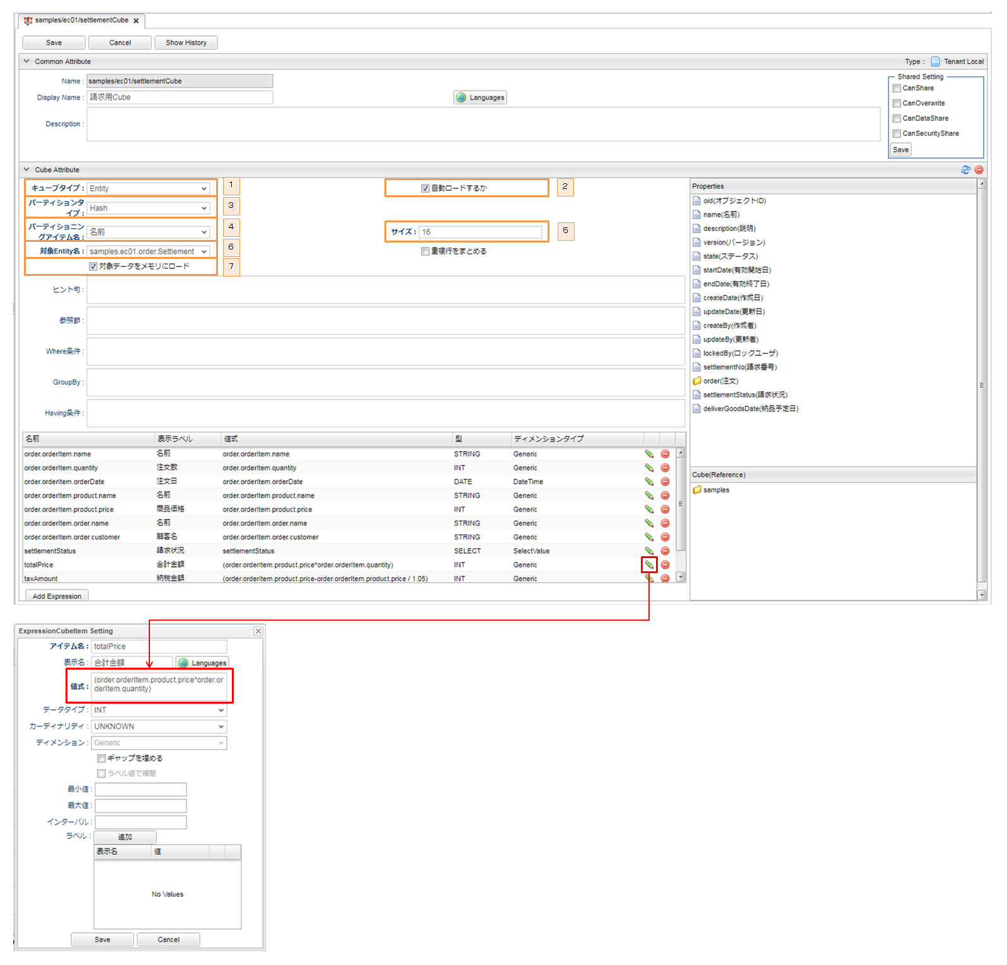
Task: Edit the order.orderItem.orderDate row
Action: (648, 481)
